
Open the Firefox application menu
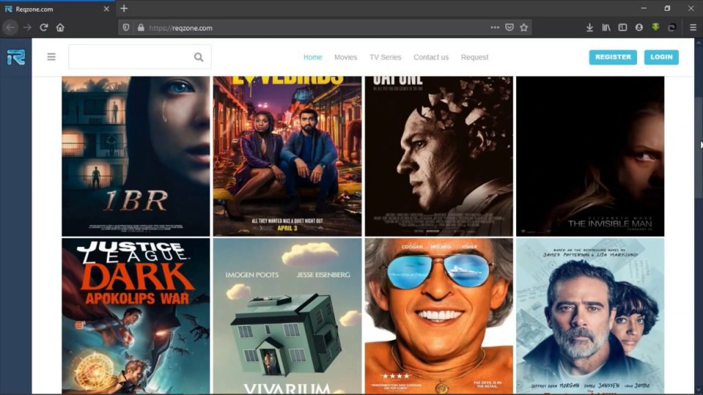coord(693,27)
